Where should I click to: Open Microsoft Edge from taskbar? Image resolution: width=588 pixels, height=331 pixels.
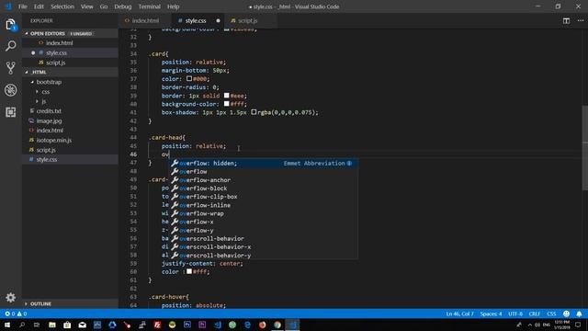247,325
